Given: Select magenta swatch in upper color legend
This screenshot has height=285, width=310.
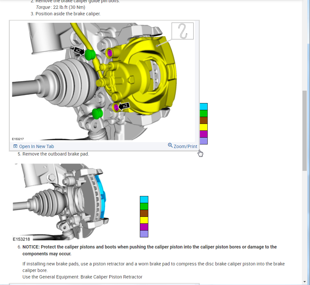Looking at the screenshot, I should 203,134.
